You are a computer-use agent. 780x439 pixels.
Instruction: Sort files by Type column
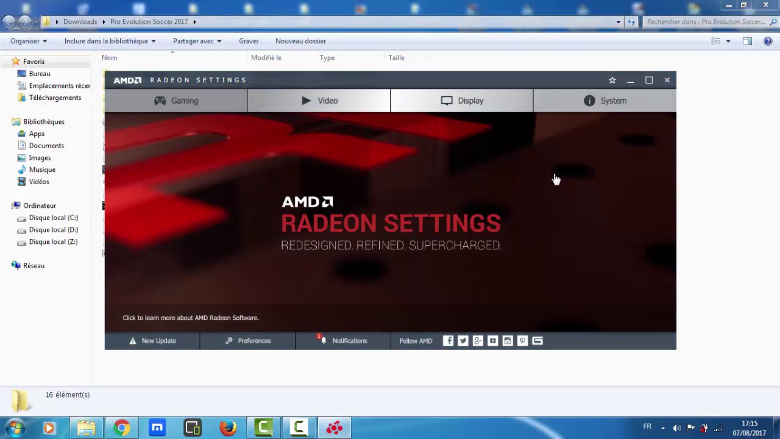point(327,57)
